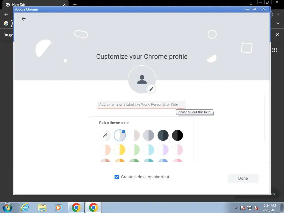Open a new tab with plus button

(75, 4)
